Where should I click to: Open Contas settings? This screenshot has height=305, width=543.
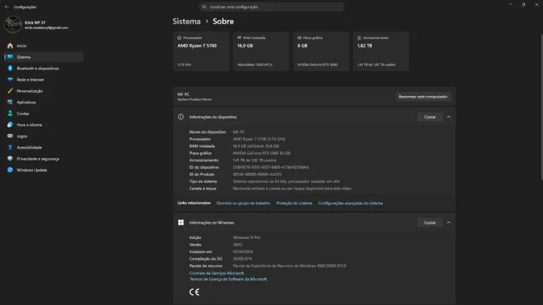tap(44, 114)
